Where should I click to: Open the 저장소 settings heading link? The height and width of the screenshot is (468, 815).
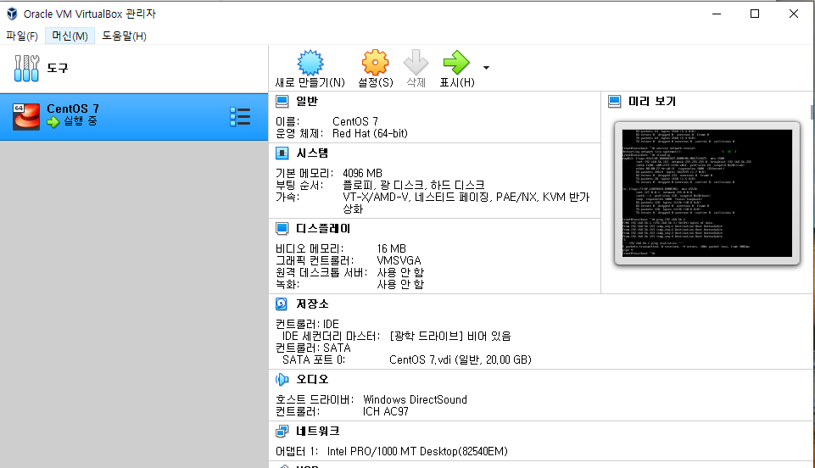[312, 304]
